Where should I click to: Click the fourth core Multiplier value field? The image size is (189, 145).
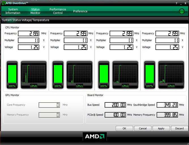pos(167,40)
